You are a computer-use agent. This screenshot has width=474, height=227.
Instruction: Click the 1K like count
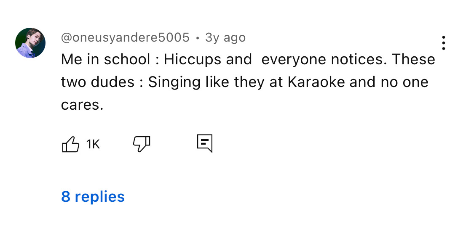(x=93, y=145)
